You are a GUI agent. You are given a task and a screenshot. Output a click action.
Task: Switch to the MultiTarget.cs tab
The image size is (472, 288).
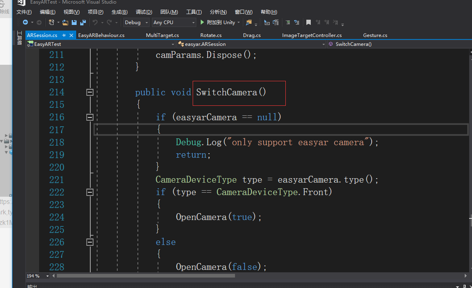click(162, 35)
